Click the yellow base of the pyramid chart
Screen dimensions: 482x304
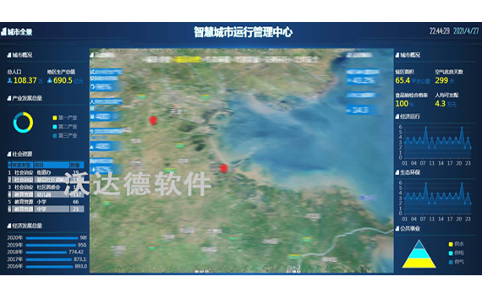(x=419, y=263)
